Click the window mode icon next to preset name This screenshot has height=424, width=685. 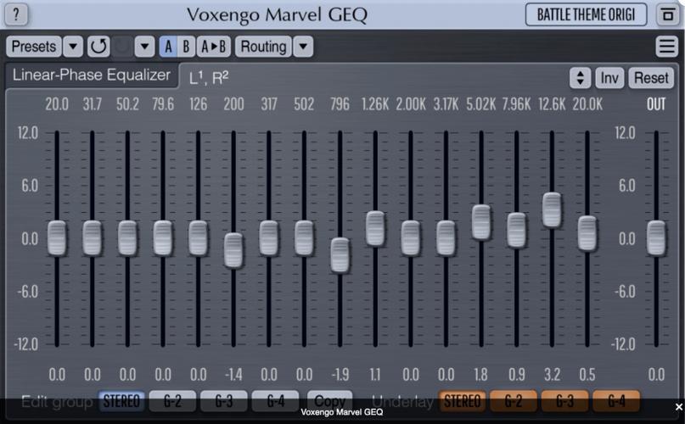pos(667,14)
